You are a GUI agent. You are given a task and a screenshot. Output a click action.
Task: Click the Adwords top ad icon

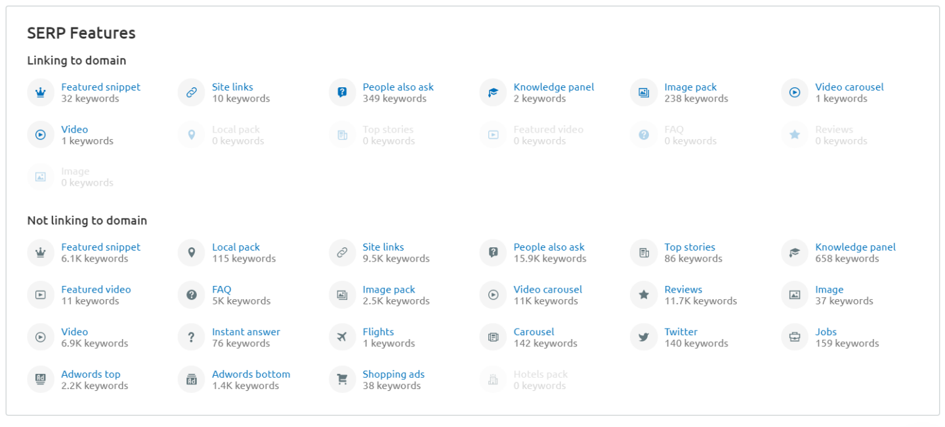[x=40, y=380]
